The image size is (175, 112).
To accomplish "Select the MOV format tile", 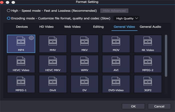I will click(116, 44).
